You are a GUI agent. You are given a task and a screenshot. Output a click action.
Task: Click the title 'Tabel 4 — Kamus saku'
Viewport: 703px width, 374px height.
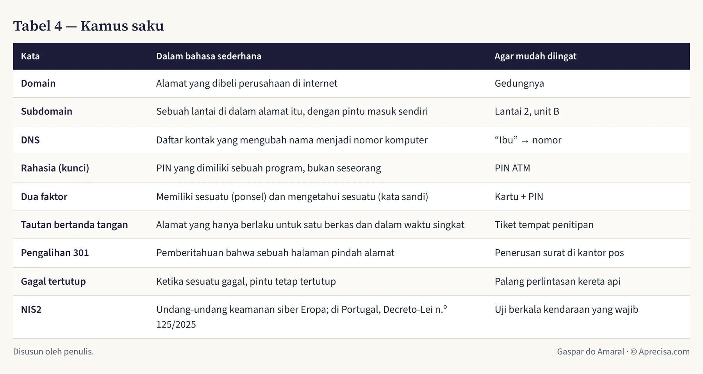[89, 26]
